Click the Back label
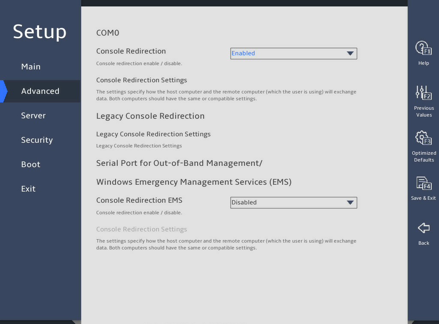The width and height of the screenshot is (439, 324). pyautogui.click(x=424, y=243)
